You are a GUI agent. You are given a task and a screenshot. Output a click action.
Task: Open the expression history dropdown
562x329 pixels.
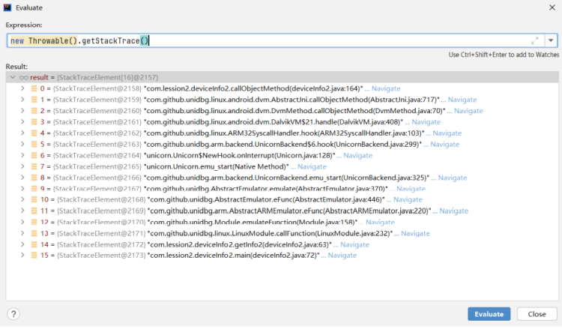tap(551, 40)
